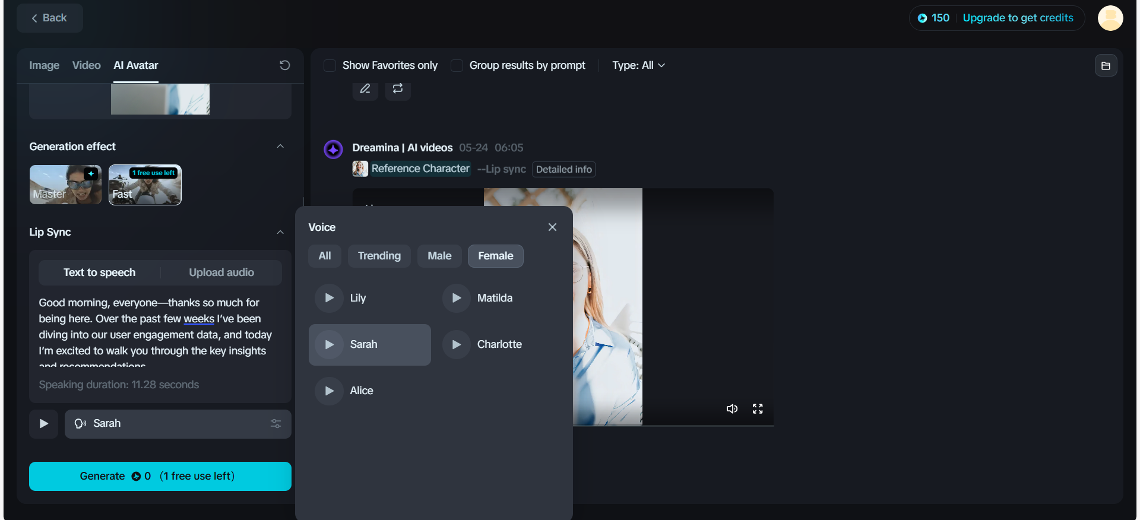The image size is (1140, 520).
Task: Collapse the Generation effect section
Action: [280, 147]
